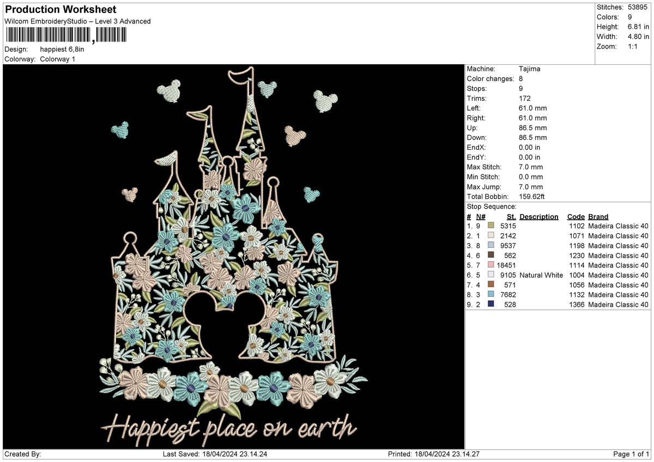Image resolution: width=654 pixels, height=462 pixels.
Task: Click 'Madeira Classic 40' in the code 1230 row
Action: [x=618, y=256]
